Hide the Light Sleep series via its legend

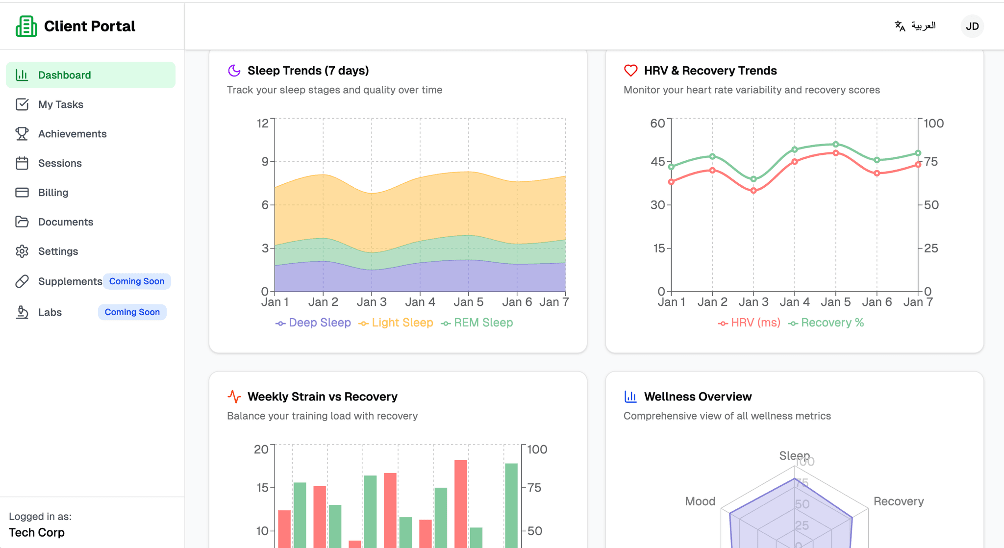click(396, 323)
